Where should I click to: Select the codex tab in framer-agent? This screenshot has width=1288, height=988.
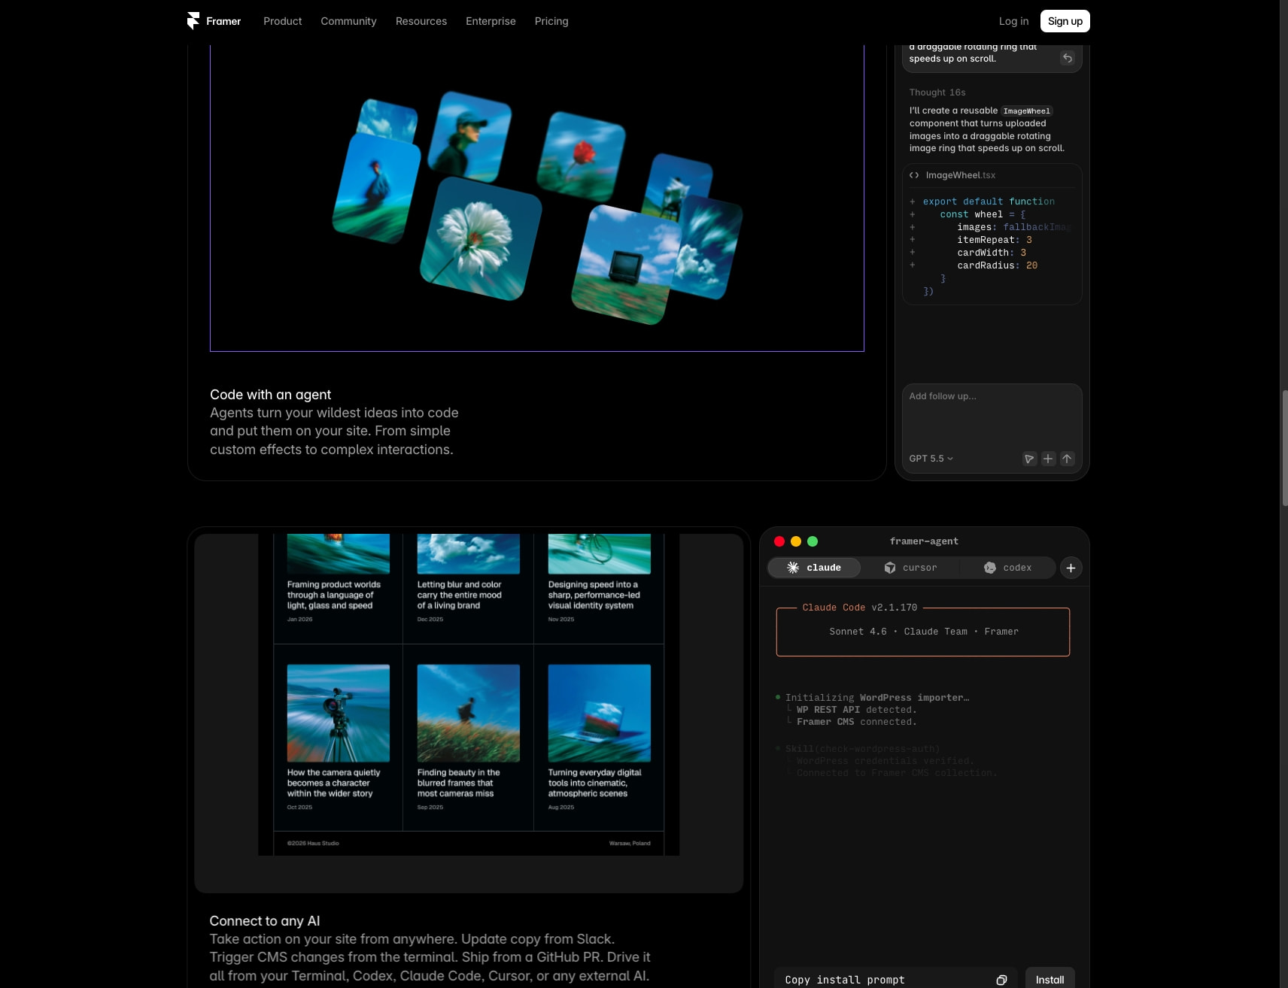click(1007, 568)
